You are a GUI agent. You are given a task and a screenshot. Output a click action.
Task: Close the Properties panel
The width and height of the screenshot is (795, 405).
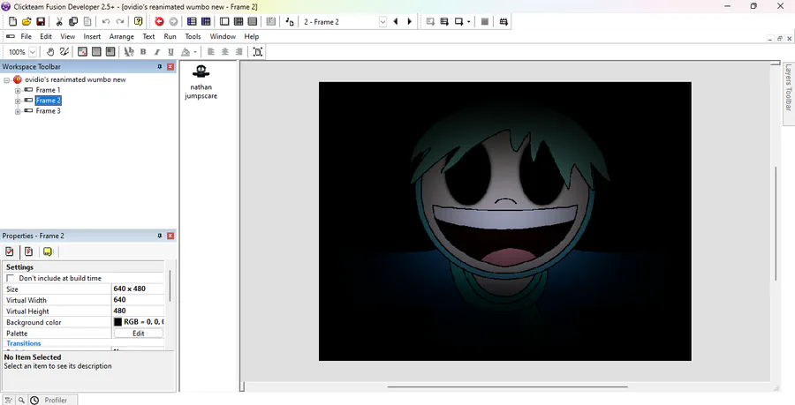pyautogui.click(x=170, y=236)
